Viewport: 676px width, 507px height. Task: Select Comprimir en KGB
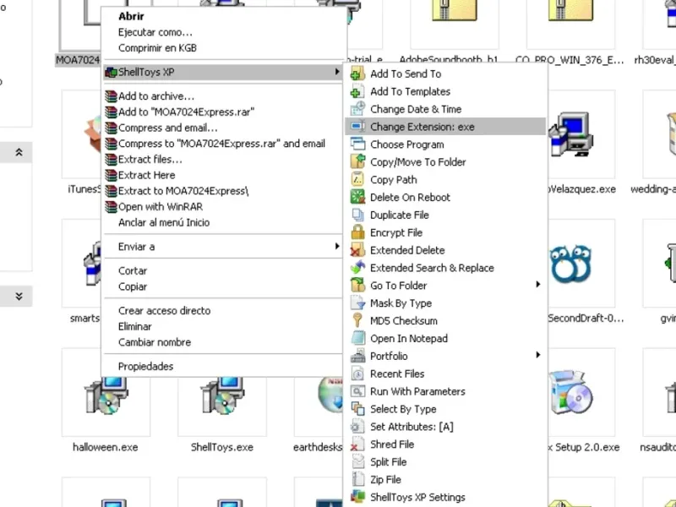[157, 48]
